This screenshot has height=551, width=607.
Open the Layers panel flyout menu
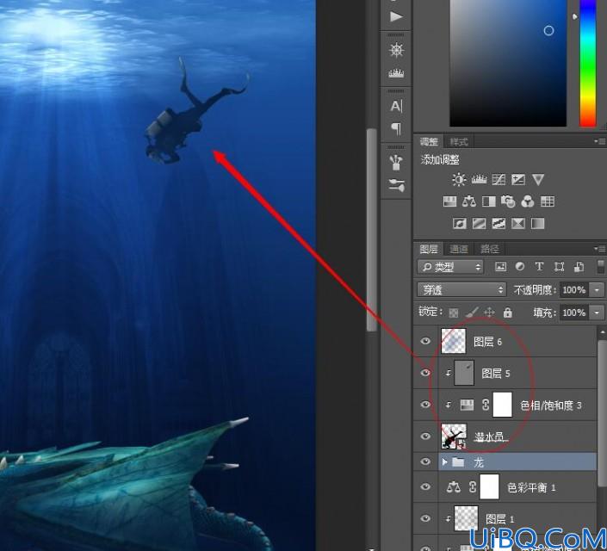(600, 248)
